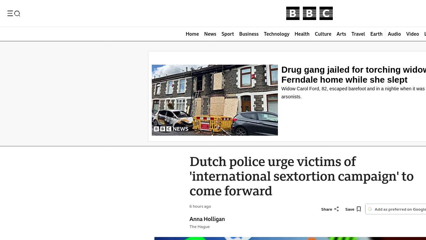Open the menu and search icon
The image size is (426, 240).
(14, 13)
